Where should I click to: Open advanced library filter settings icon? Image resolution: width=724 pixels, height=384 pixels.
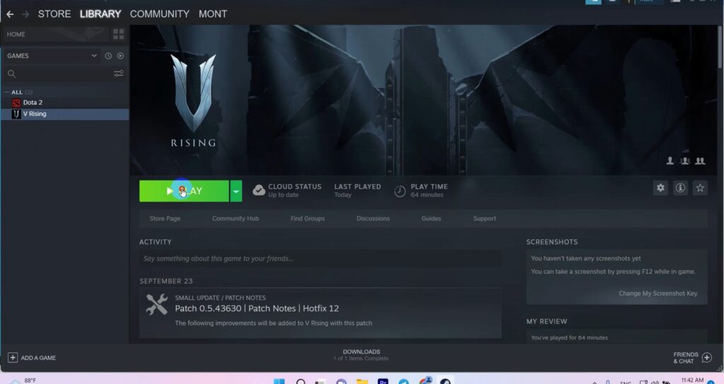(119, 73)
